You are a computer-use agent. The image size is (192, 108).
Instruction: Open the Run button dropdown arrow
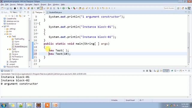[66, 8]
